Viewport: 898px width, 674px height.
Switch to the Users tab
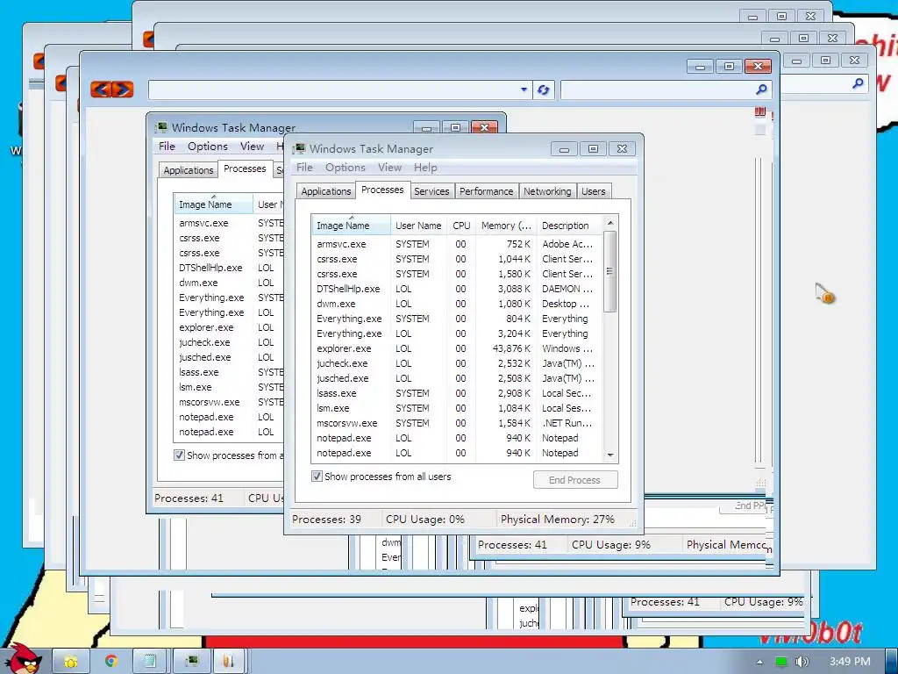tap(594, 191)
